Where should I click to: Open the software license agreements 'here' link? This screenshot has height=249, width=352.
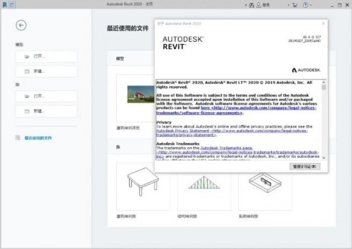236,110
